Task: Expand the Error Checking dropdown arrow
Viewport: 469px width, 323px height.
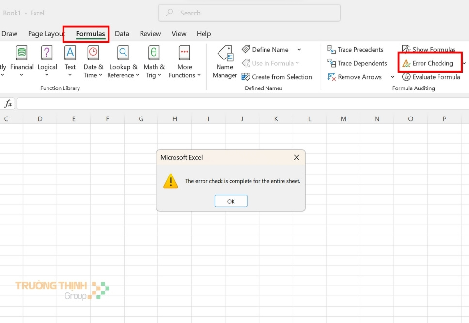Action: (464, 63)
